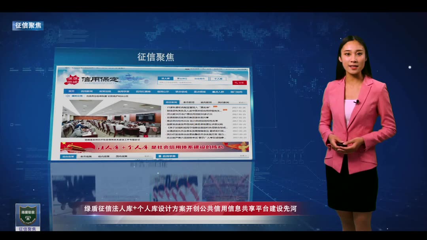Select the 个人库 tab above the search bar
The height and width of the screenshot is (240, 427).
click(218, 78)
